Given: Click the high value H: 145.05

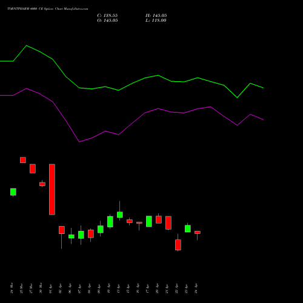Looking at the screenshot, I should pyautogui.click(x=156, y=16).
